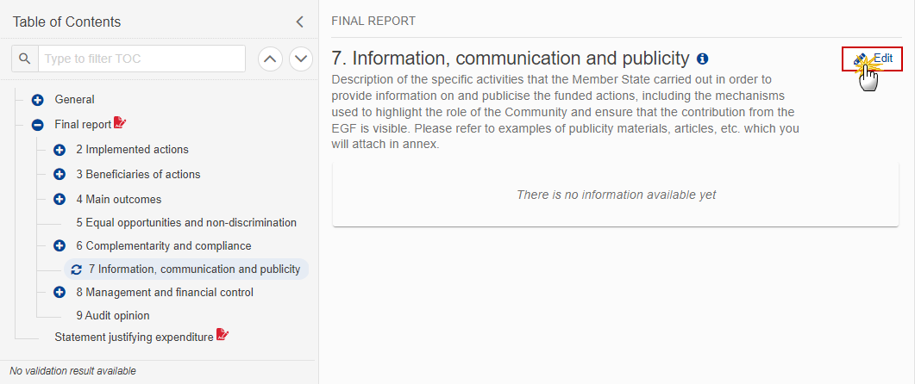Expand 3 Beneficiaries of actions
915x384 pixels.
click(x=60, y=174)
